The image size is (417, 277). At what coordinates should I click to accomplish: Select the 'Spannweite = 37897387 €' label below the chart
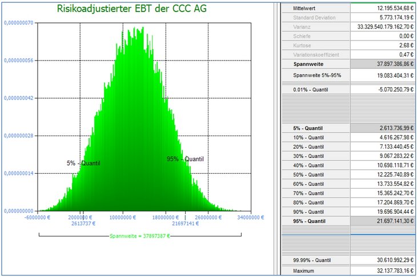click(140, 234)
